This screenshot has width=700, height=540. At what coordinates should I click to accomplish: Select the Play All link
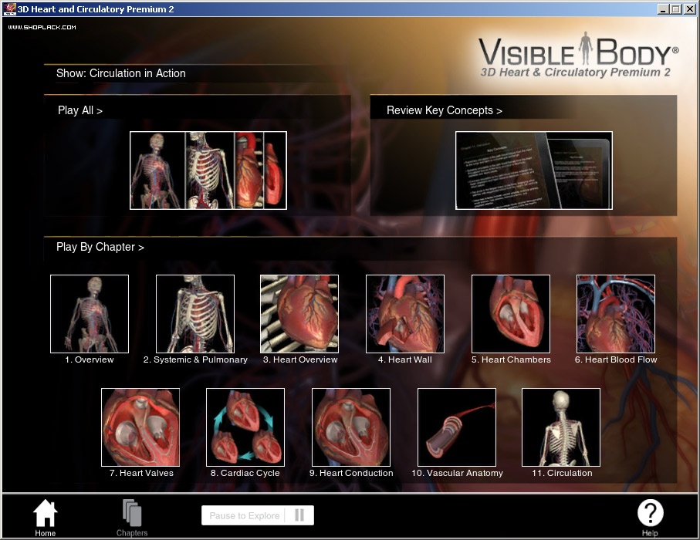click(80, 110)
